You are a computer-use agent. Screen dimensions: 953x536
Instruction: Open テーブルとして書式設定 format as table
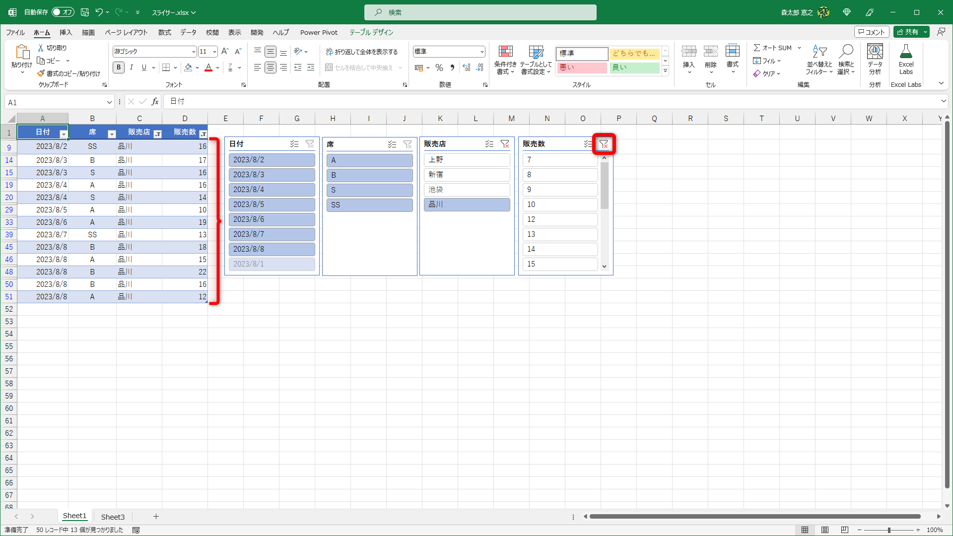click(536, 60)
